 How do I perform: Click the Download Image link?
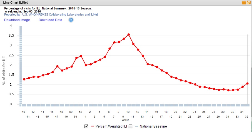tap(17, 20)
